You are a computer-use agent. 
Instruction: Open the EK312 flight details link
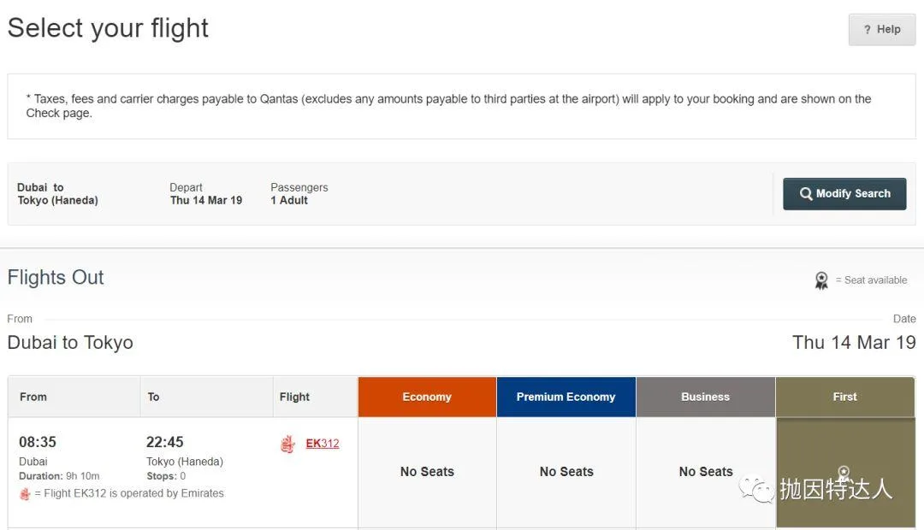(323, 444)
